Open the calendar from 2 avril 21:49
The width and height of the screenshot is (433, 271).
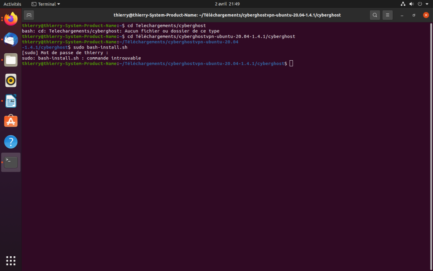pos(227,4)
